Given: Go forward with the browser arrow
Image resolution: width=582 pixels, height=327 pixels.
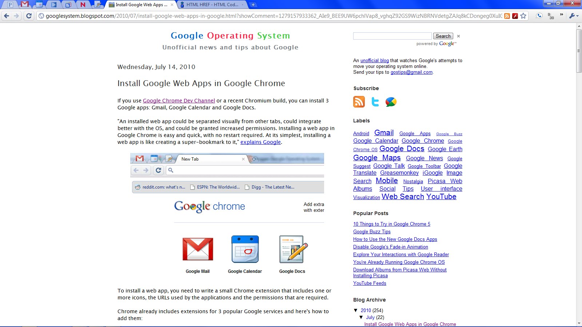Looking at the screenshot, I should tap(16, 16).
